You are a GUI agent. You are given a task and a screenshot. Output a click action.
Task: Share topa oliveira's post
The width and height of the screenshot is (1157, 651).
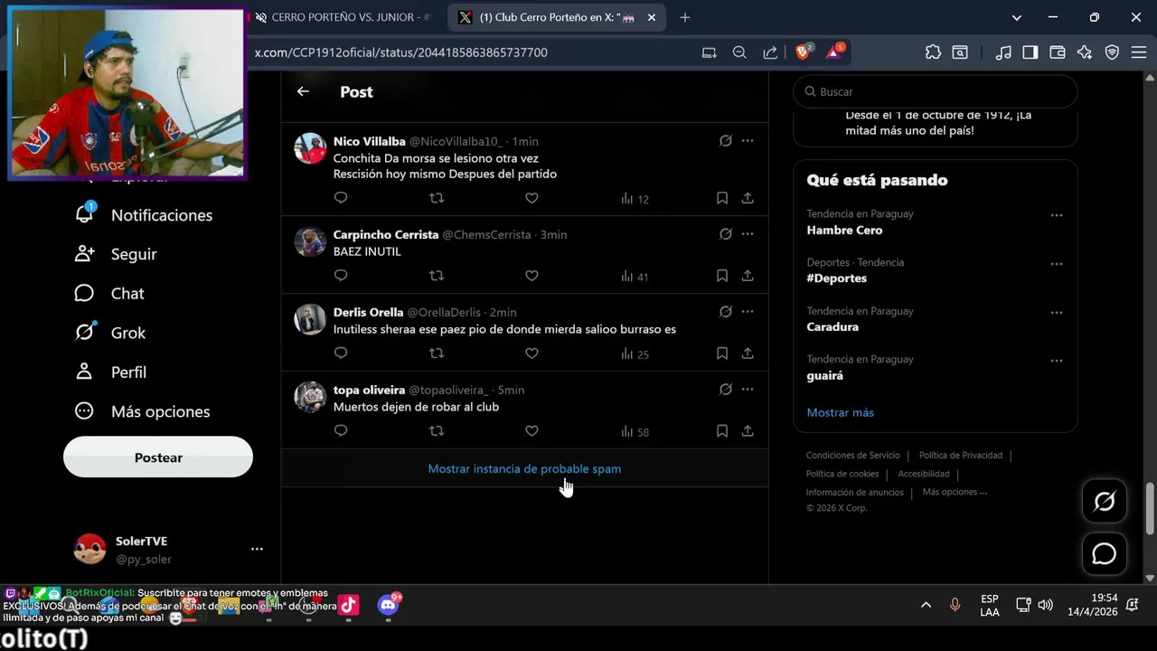[x=748, y=431]
